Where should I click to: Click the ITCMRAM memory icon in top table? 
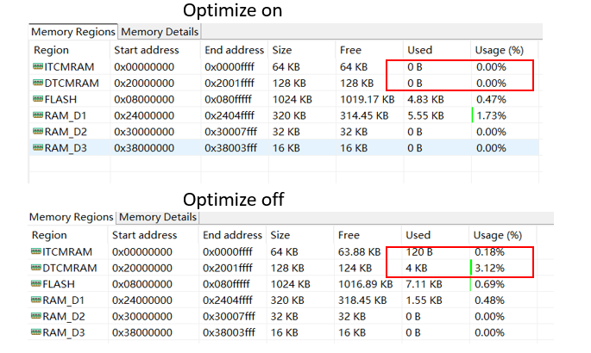37,66
